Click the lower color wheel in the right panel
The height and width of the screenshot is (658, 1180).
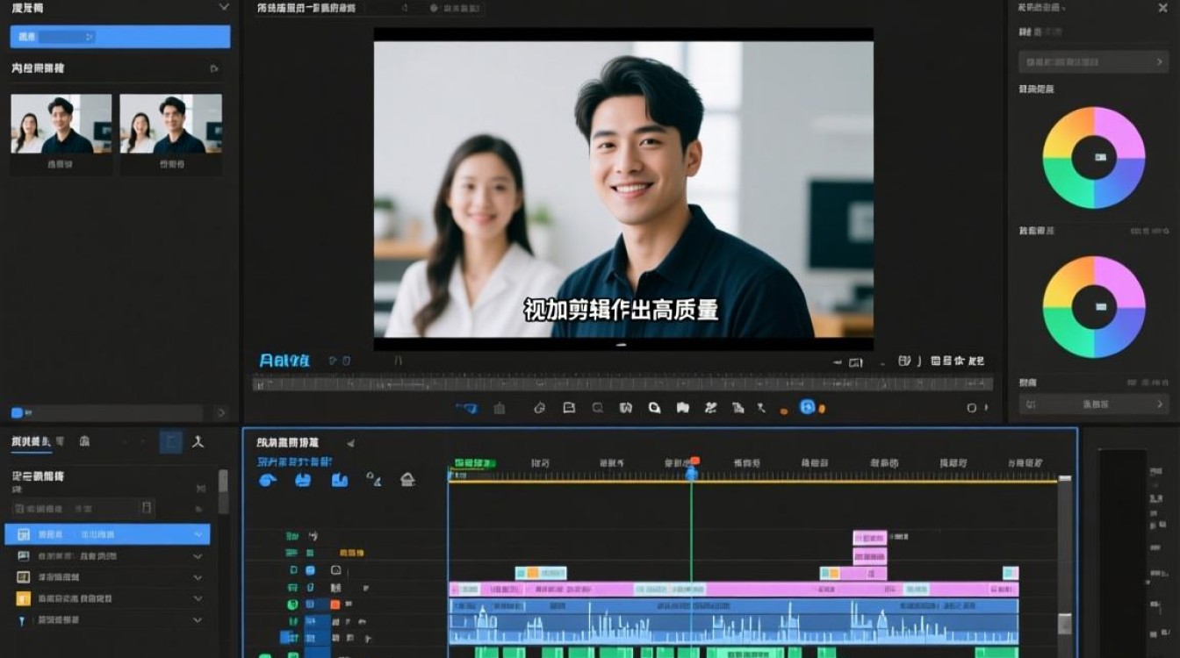(1093, 307)
